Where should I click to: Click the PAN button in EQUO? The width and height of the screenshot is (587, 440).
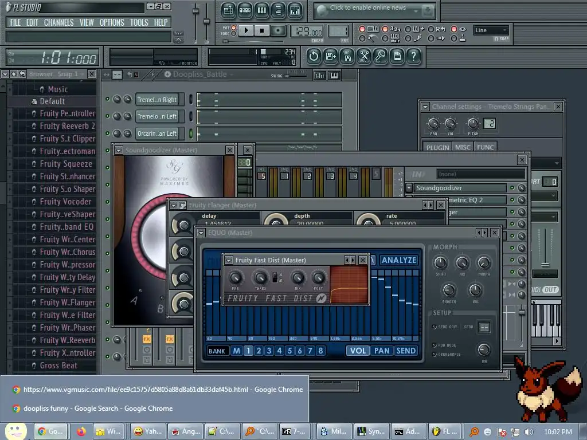click(x=381, y=351)
